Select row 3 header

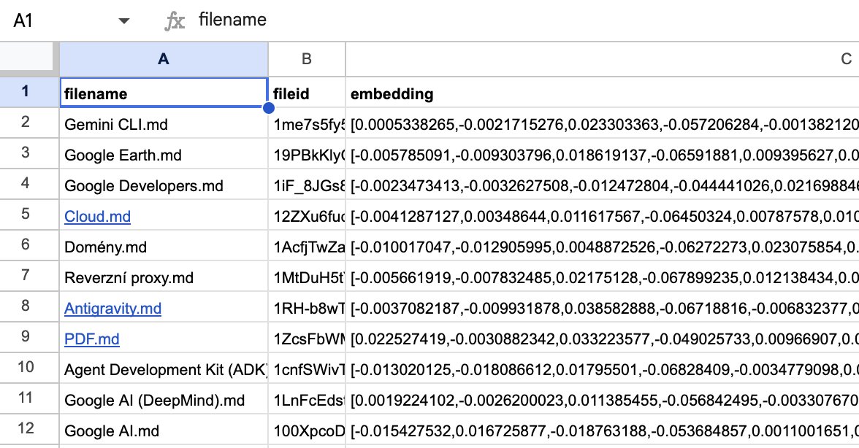[29, 153]
